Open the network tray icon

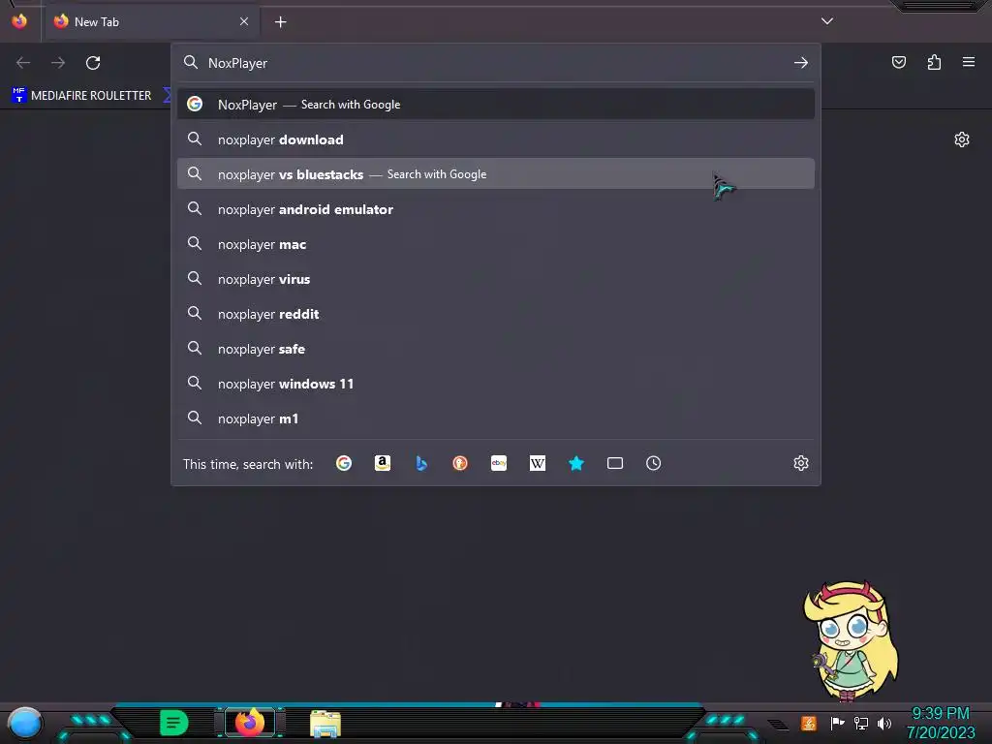pyautogui.click(x=861, y=723)
